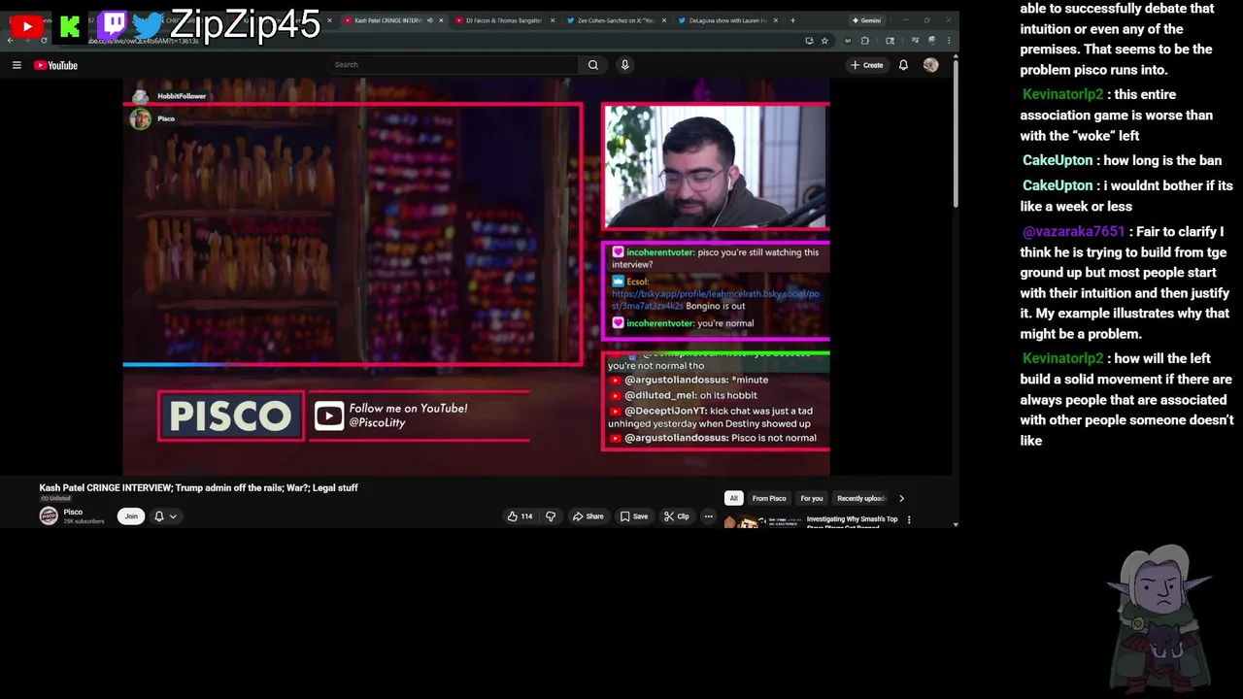Dislike the video with thumbs down

[551, 516]
